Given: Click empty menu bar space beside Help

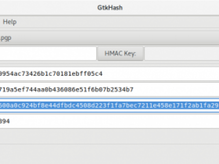Looking at the screenshot, I should click(x=117, y=22).
